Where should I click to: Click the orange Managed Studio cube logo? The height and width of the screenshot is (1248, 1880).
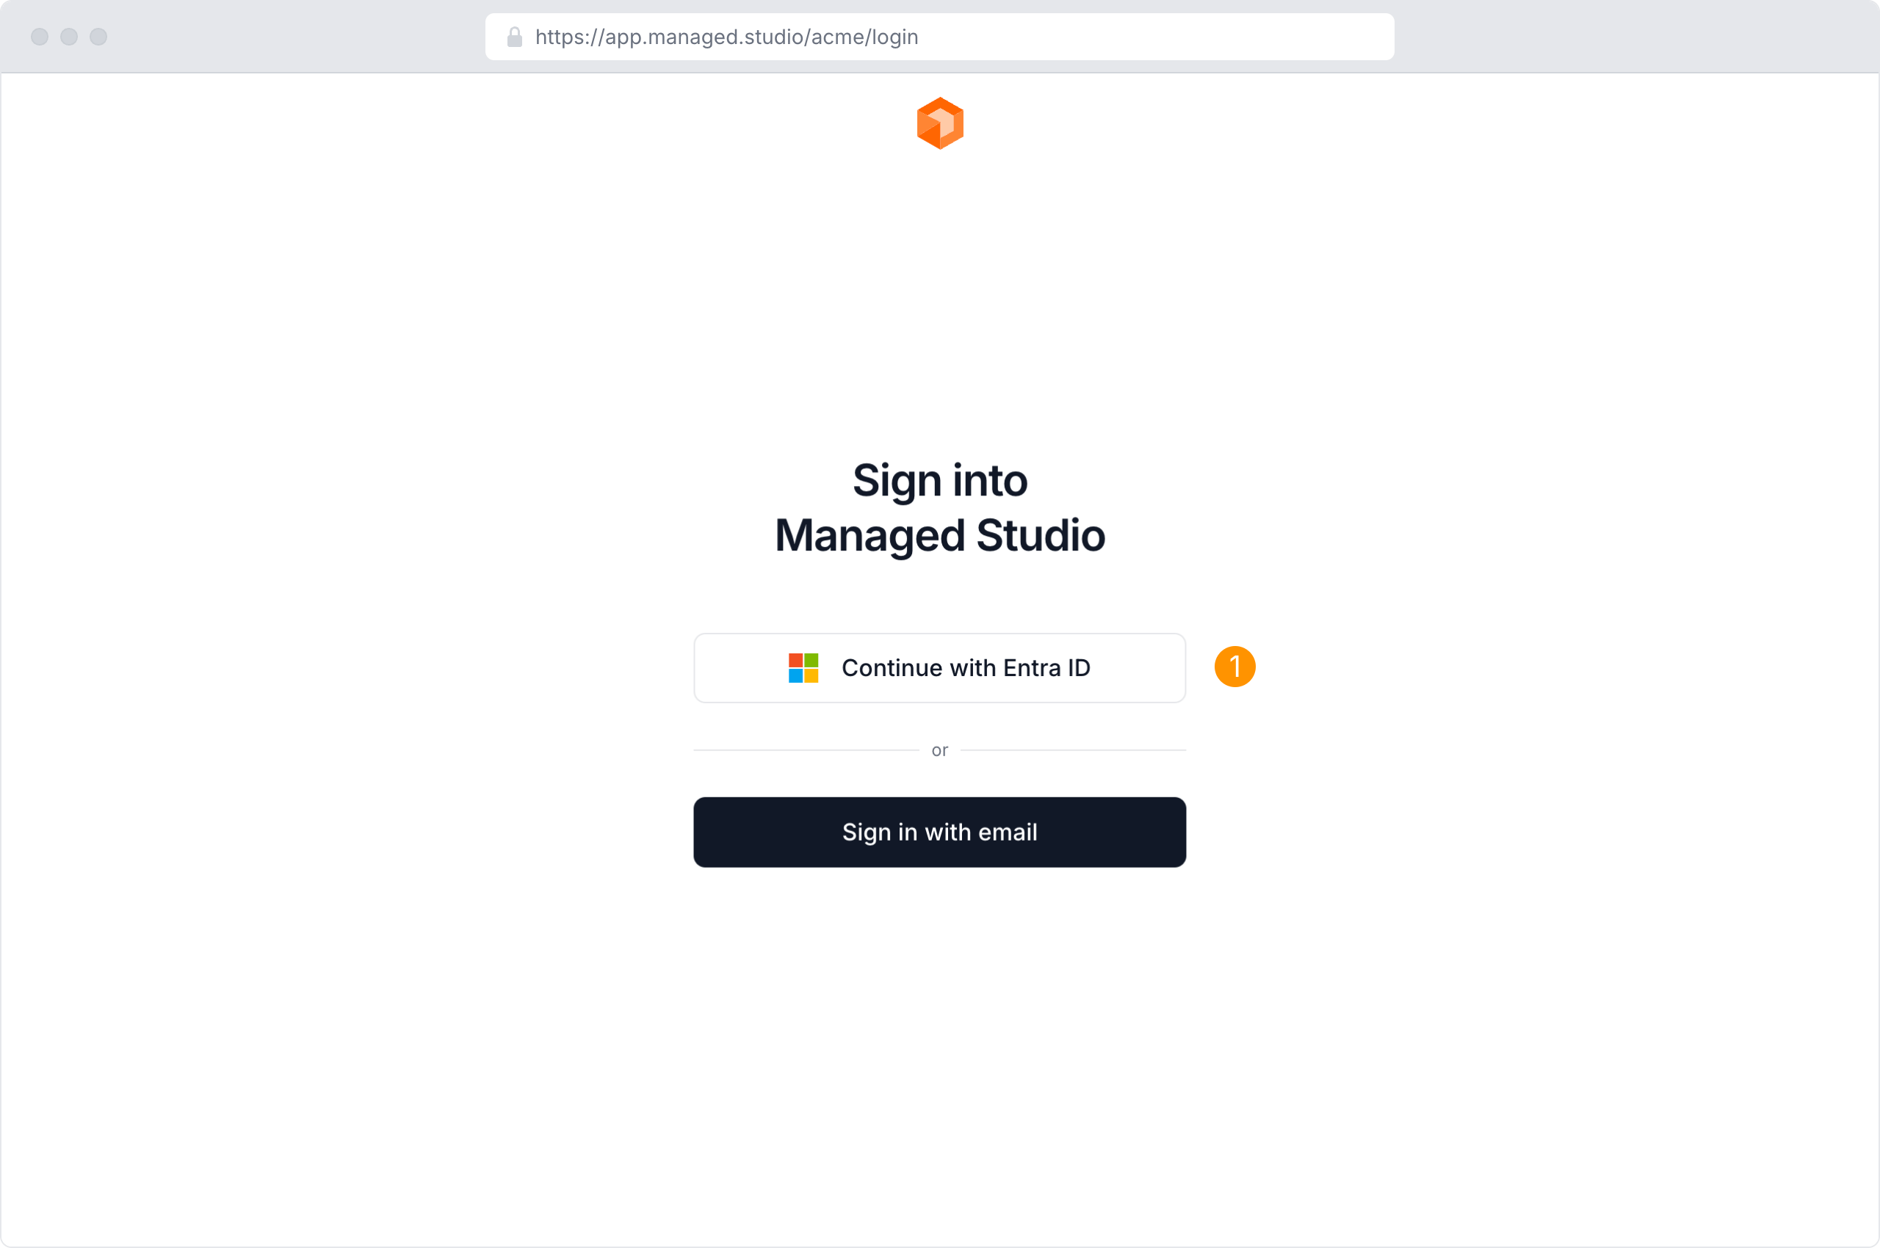939,123
